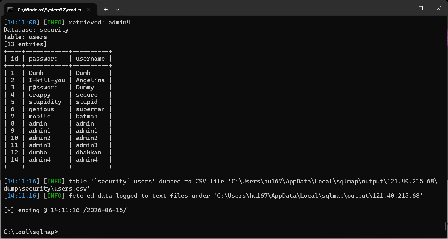Click the ending @ 14:11:16 line
Screen dimensions: 448x239
click(65, 210)
